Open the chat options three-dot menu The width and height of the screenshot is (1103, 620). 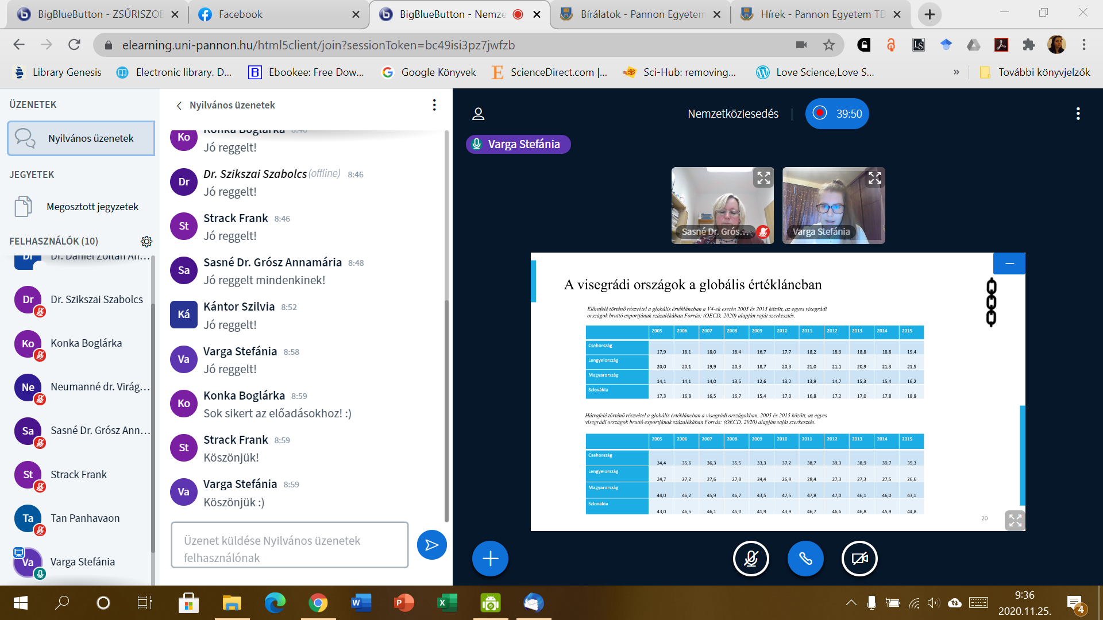(434, 105)
